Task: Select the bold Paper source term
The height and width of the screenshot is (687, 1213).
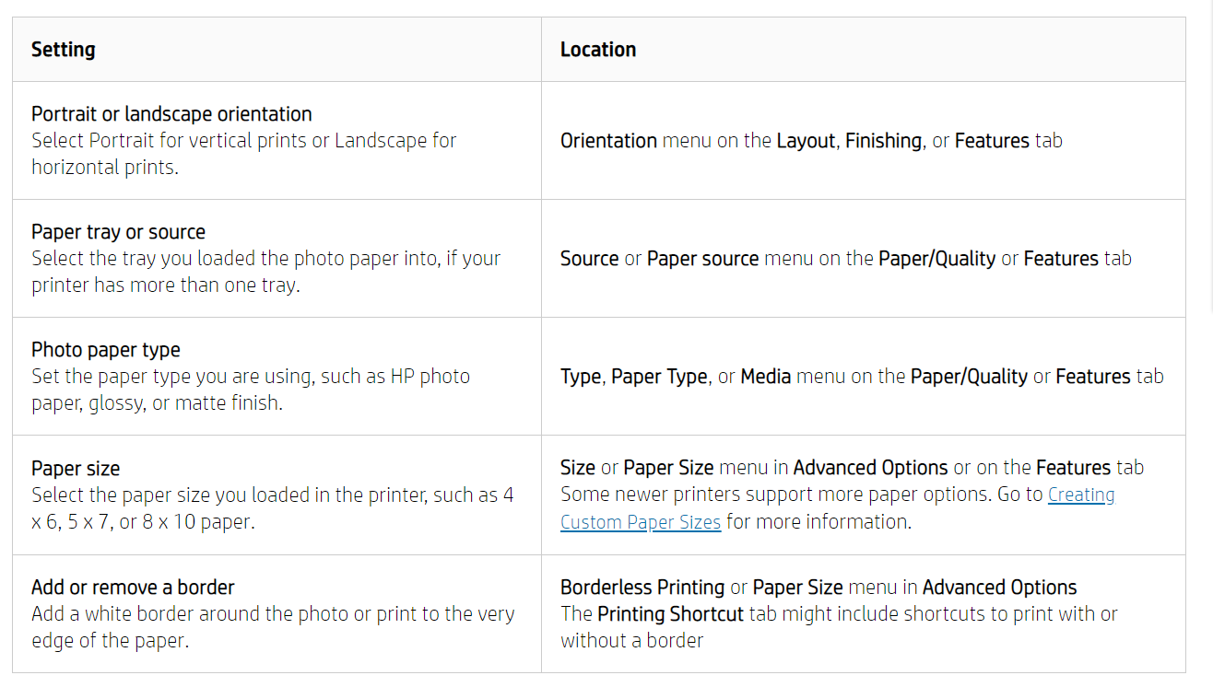Action: [702, 259]
